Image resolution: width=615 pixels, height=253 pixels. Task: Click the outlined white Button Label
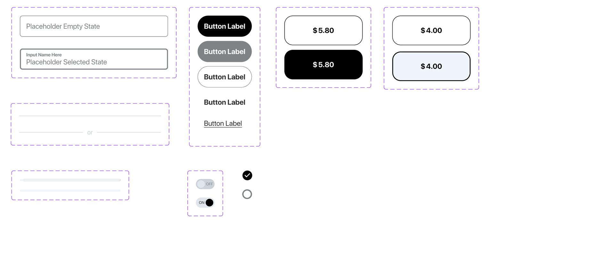click(225, 77)
